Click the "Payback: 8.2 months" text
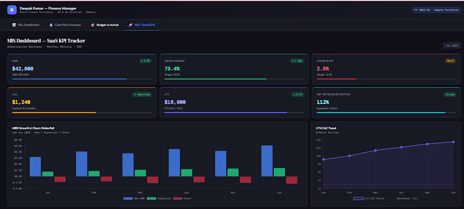 click(x=24, y=108)
